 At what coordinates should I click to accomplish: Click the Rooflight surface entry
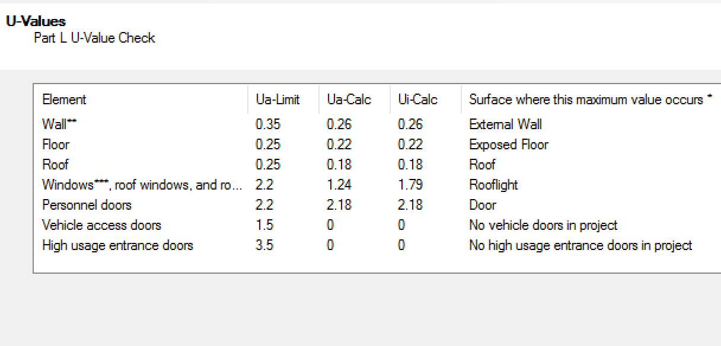point(493,184)
